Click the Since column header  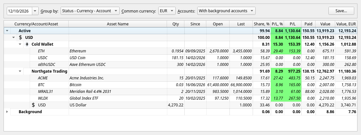(195, 24)
